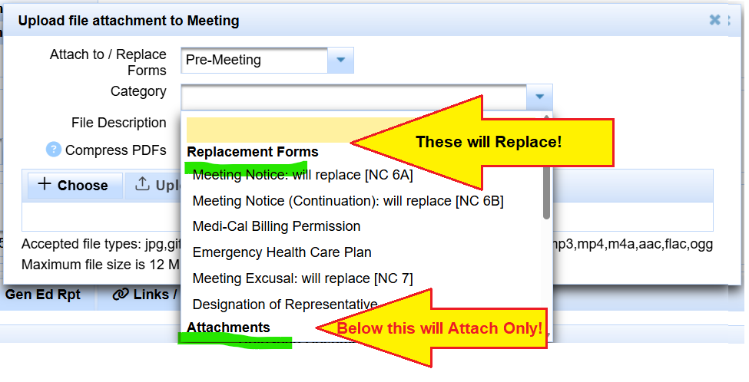Click the Pre-Meeting combo box text
749x382 pixels.
tap(254, 60)
